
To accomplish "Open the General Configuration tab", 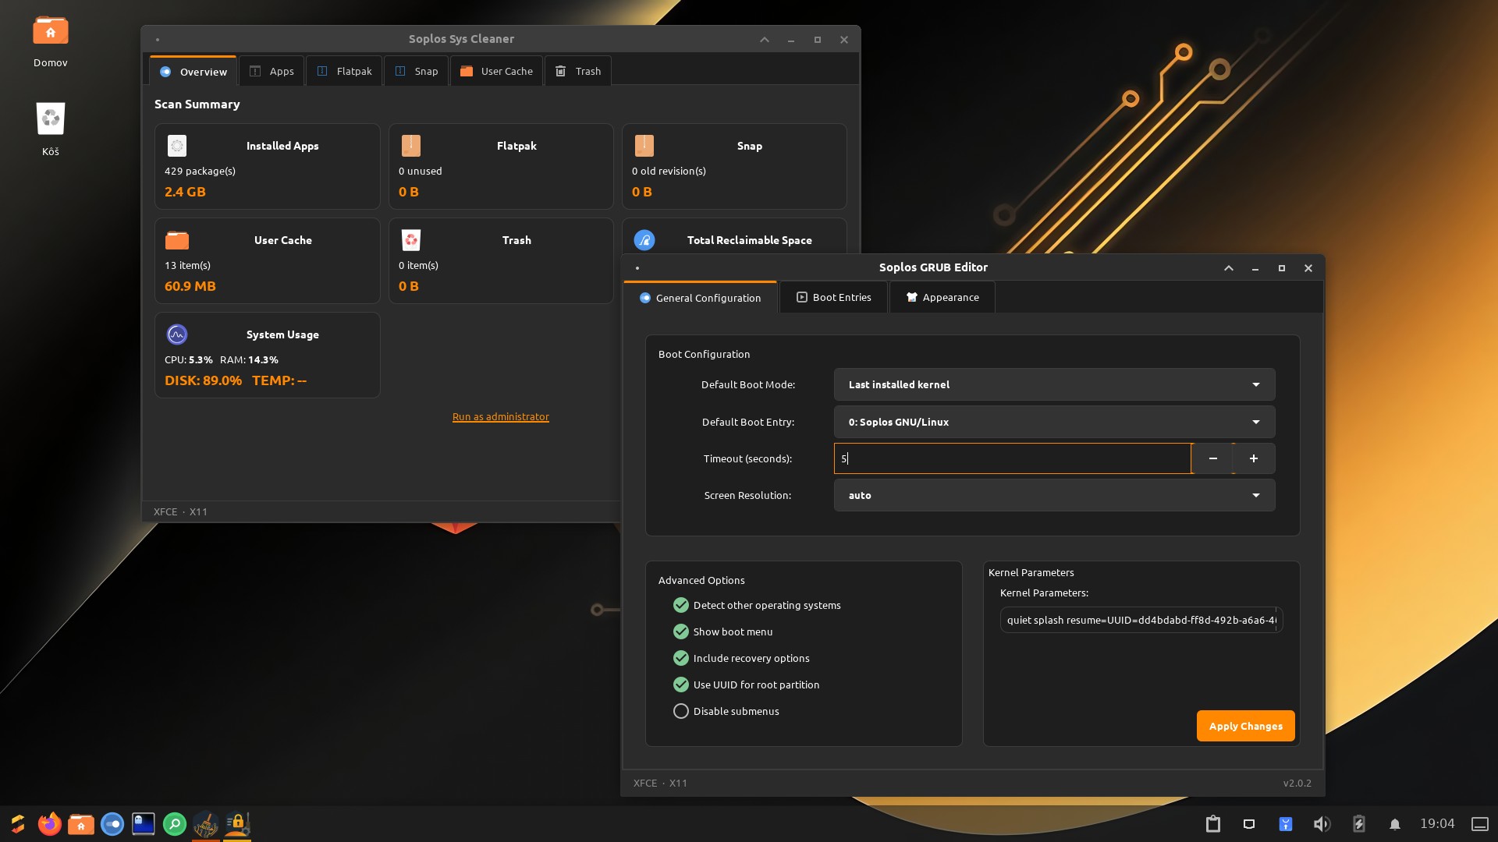I will pyautogui.click(x=700, y=298).
